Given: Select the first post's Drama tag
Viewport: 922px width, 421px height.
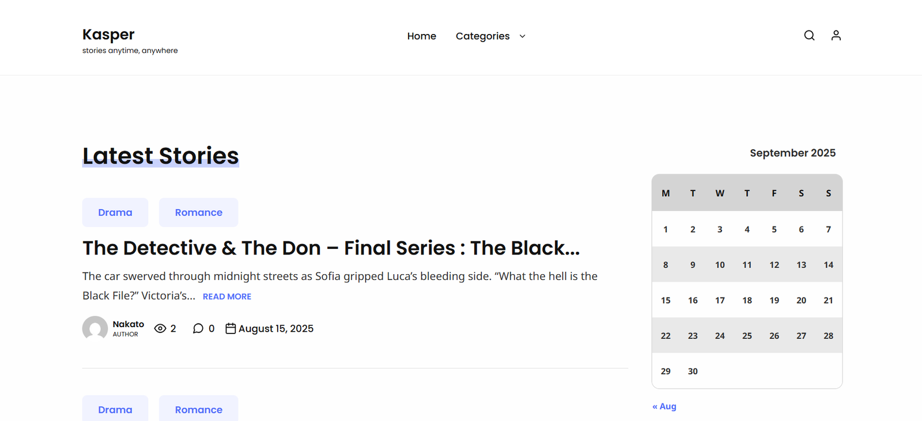Looking at the screenshot, I should click(115, 213).
